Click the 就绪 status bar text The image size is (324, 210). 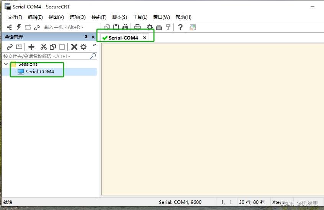tap(8, 202)
